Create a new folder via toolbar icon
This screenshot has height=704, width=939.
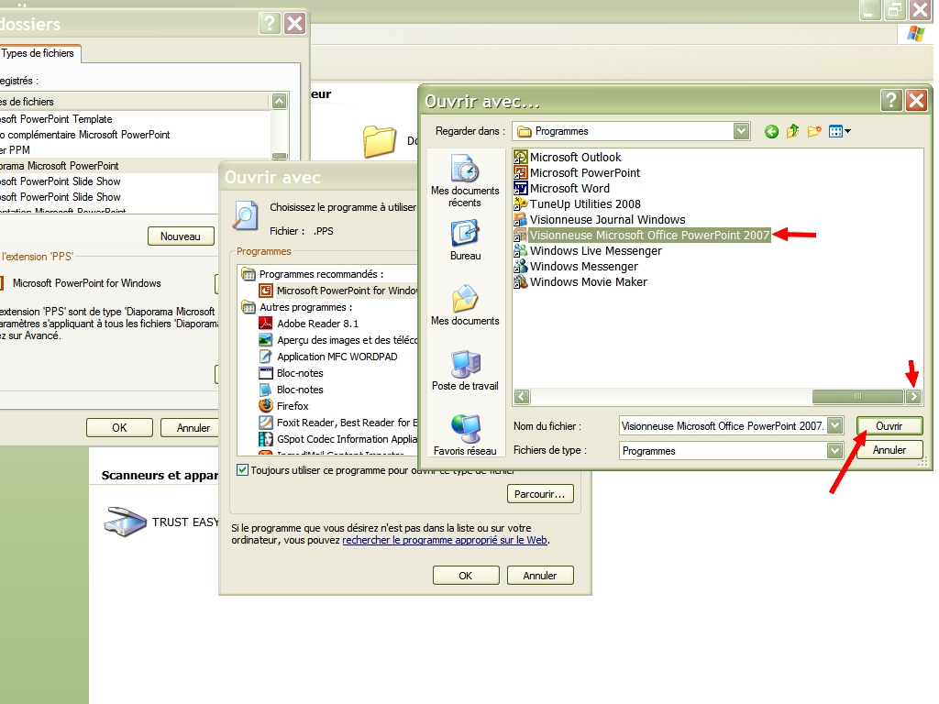pos(813,131)
